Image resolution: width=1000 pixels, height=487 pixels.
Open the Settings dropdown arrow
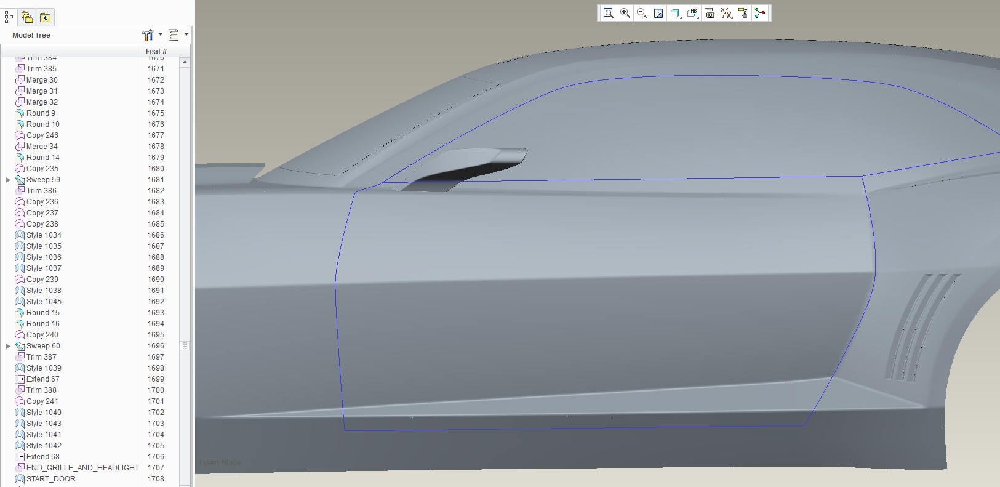point(161,35)
